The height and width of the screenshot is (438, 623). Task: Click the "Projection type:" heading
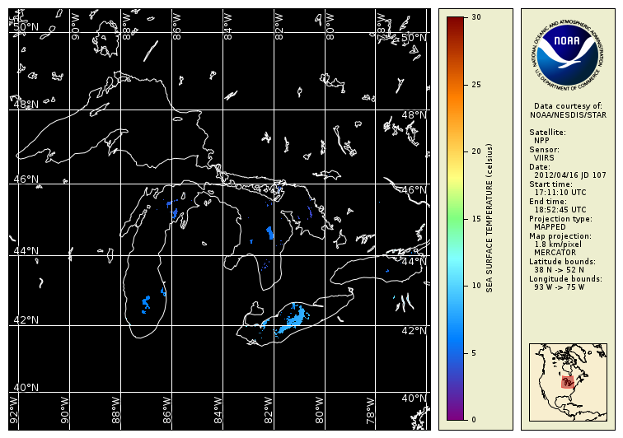pyautogui.click(x=560, y=219)
